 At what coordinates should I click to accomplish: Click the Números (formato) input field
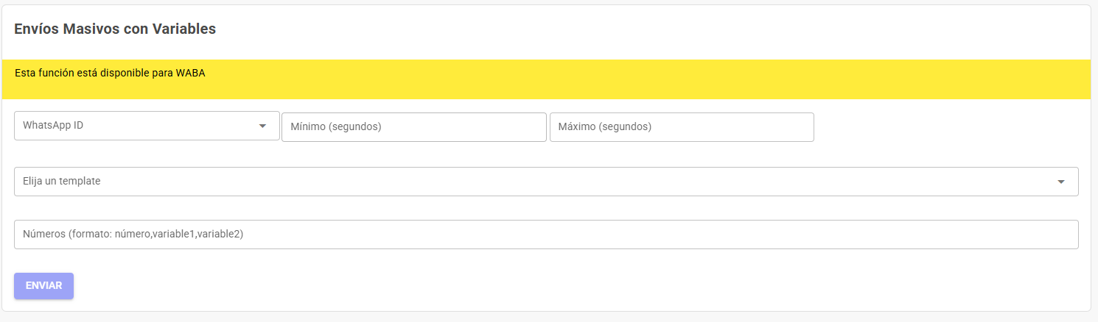click(546, 235)
